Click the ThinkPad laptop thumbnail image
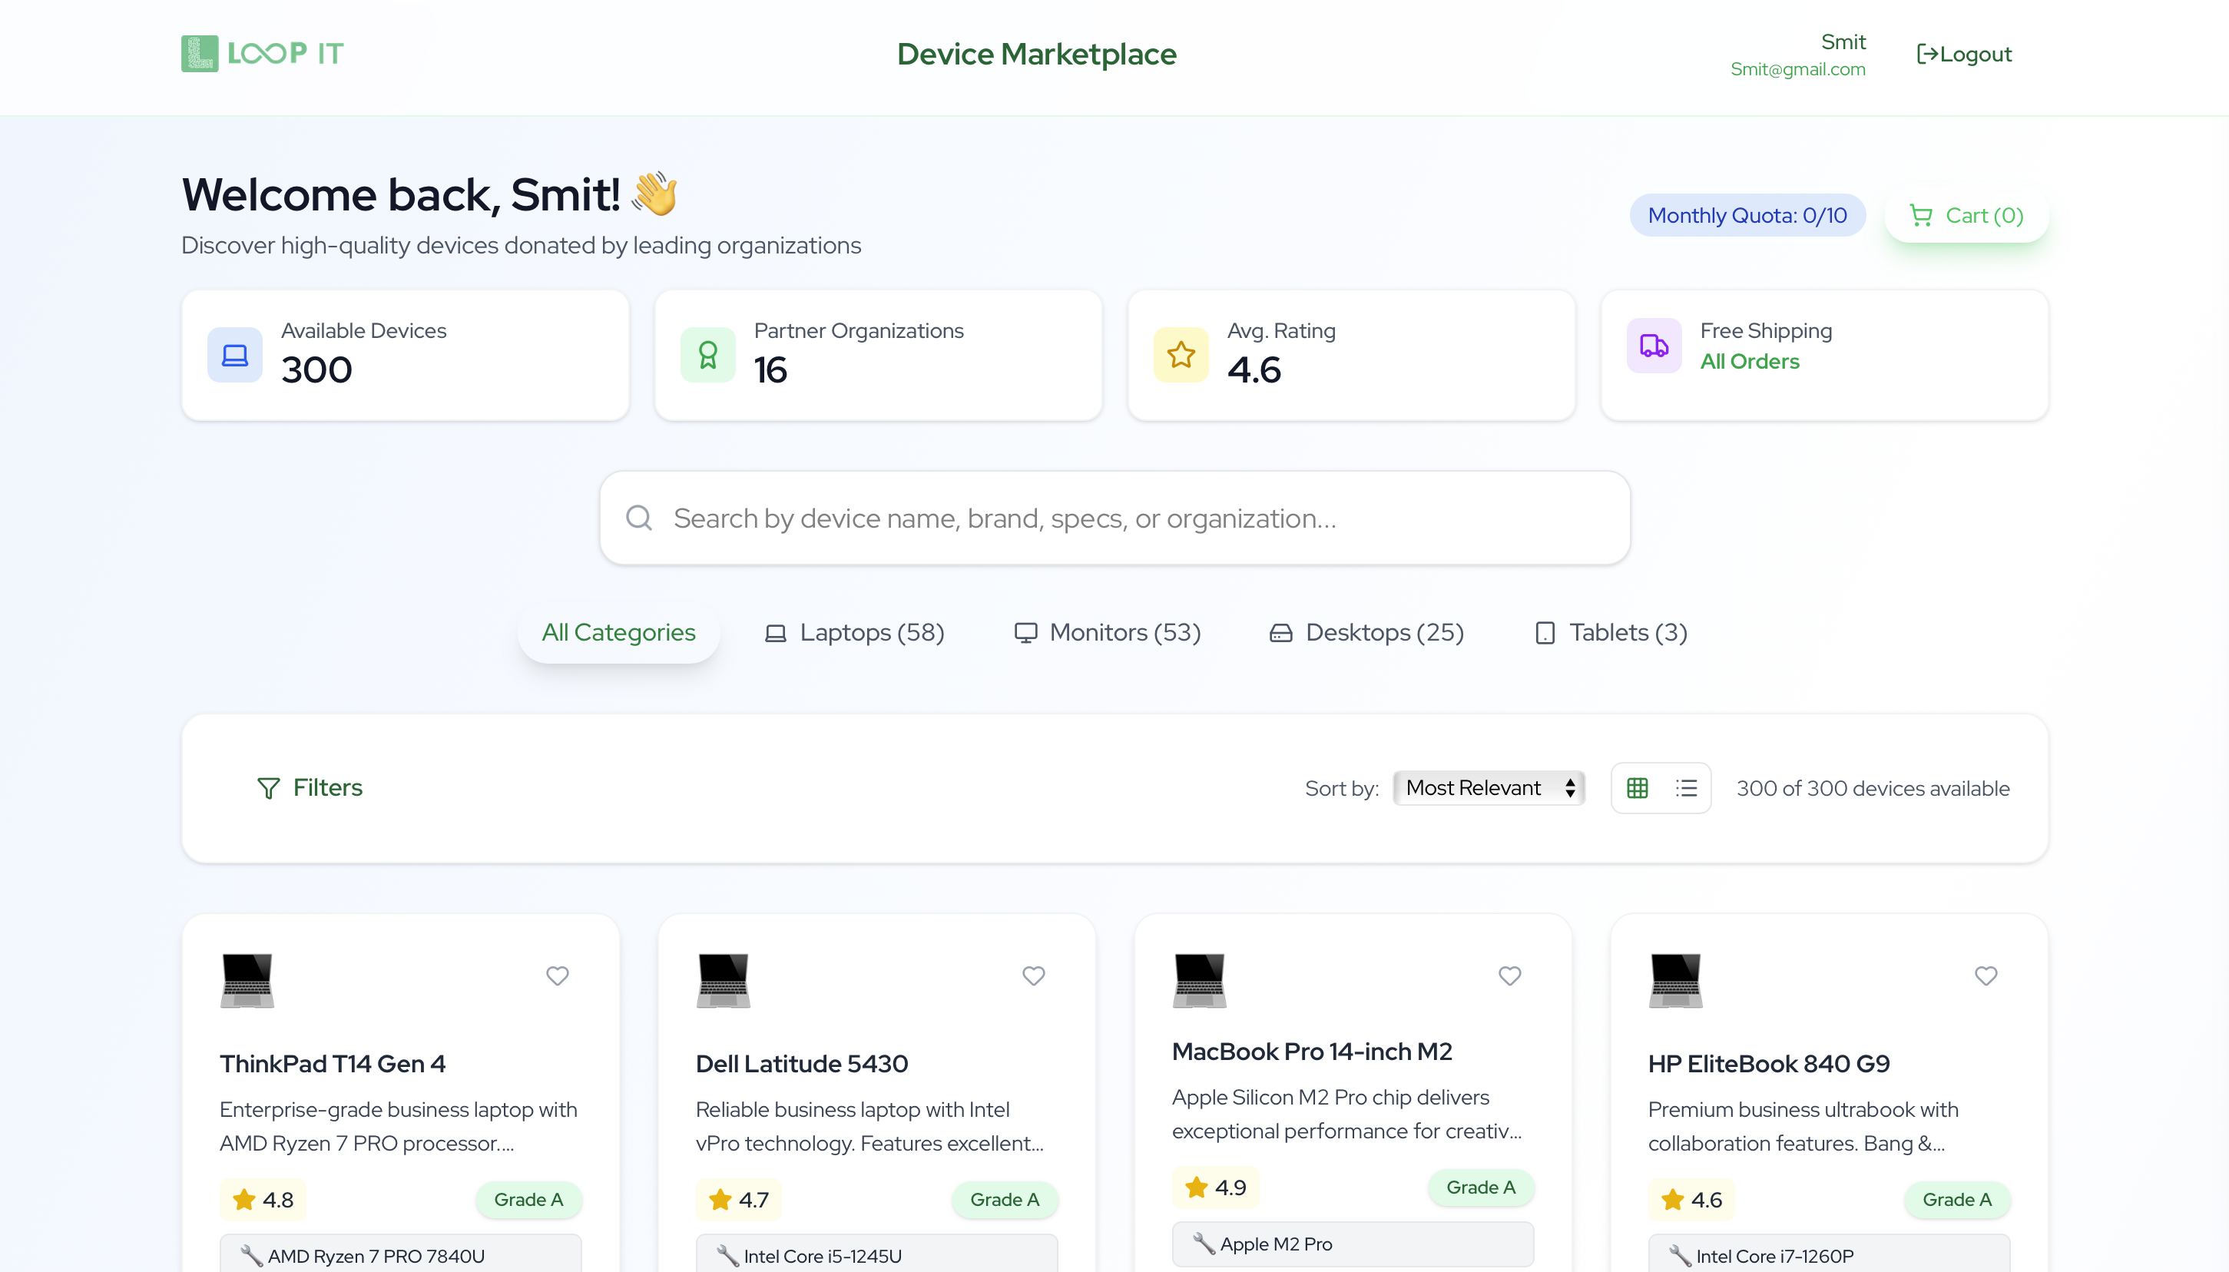 (247, 980)
